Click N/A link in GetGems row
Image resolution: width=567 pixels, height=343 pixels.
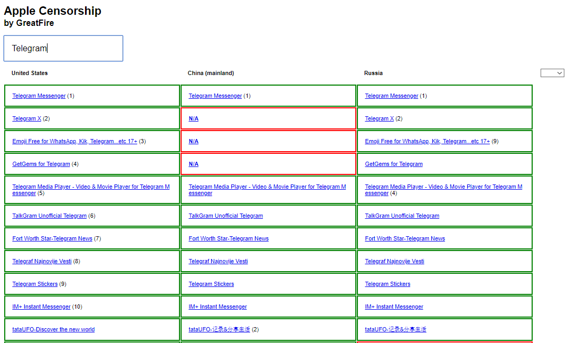tap(193, 164)
